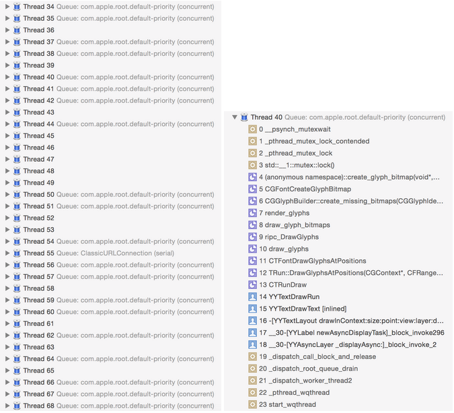
Task: Click user icon of frame 15 YYTextDrawText
Action: point(252,309)
